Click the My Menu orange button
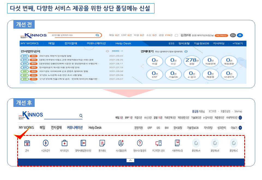The height and width of the screenshot is (180, 262). (221, 35)
